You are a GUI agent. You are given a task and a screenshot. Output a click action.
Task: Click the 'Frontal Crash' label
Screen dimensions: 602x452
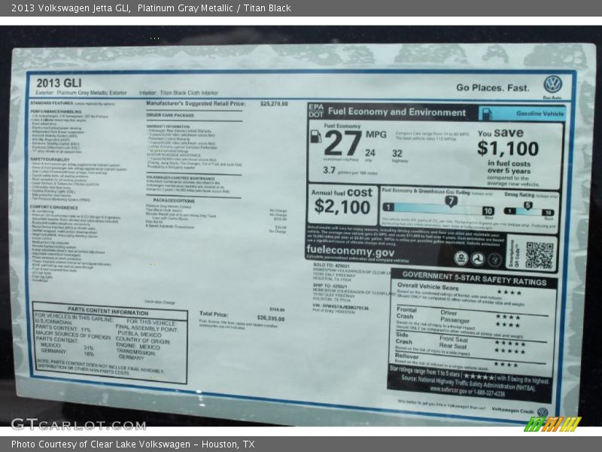[406, 313]
